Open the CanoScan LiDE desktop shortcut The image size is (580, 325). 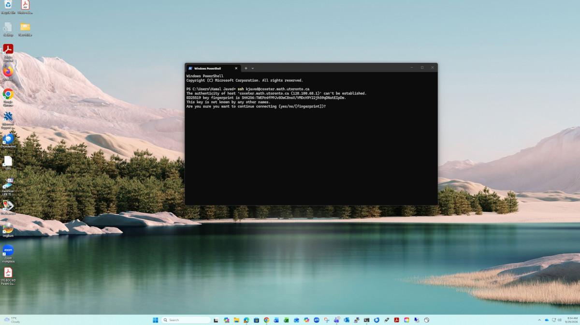[x=8, y=186]
